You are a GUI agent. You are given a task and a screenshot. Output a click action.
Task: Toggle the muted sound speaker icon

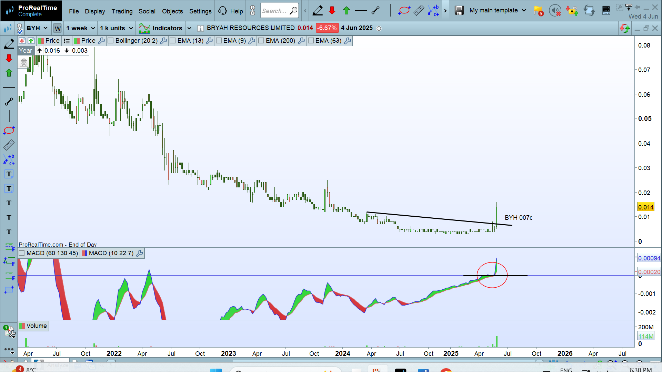555,11
